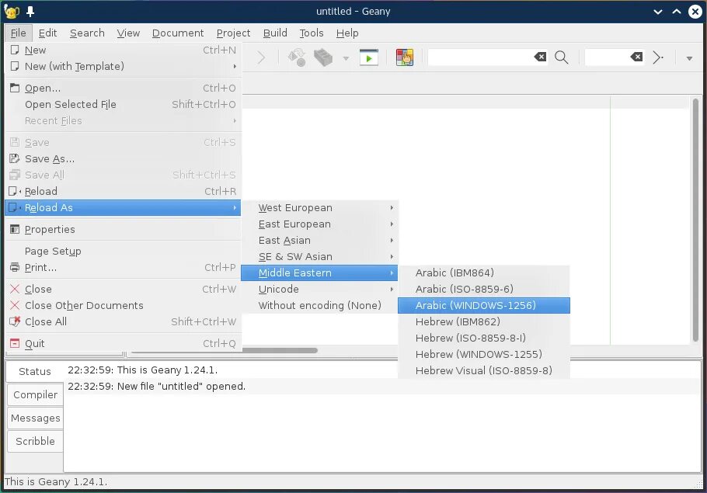Click the Geany teapot icon in title bar
This screenshot has height=493, width=707.
[12, 12]
